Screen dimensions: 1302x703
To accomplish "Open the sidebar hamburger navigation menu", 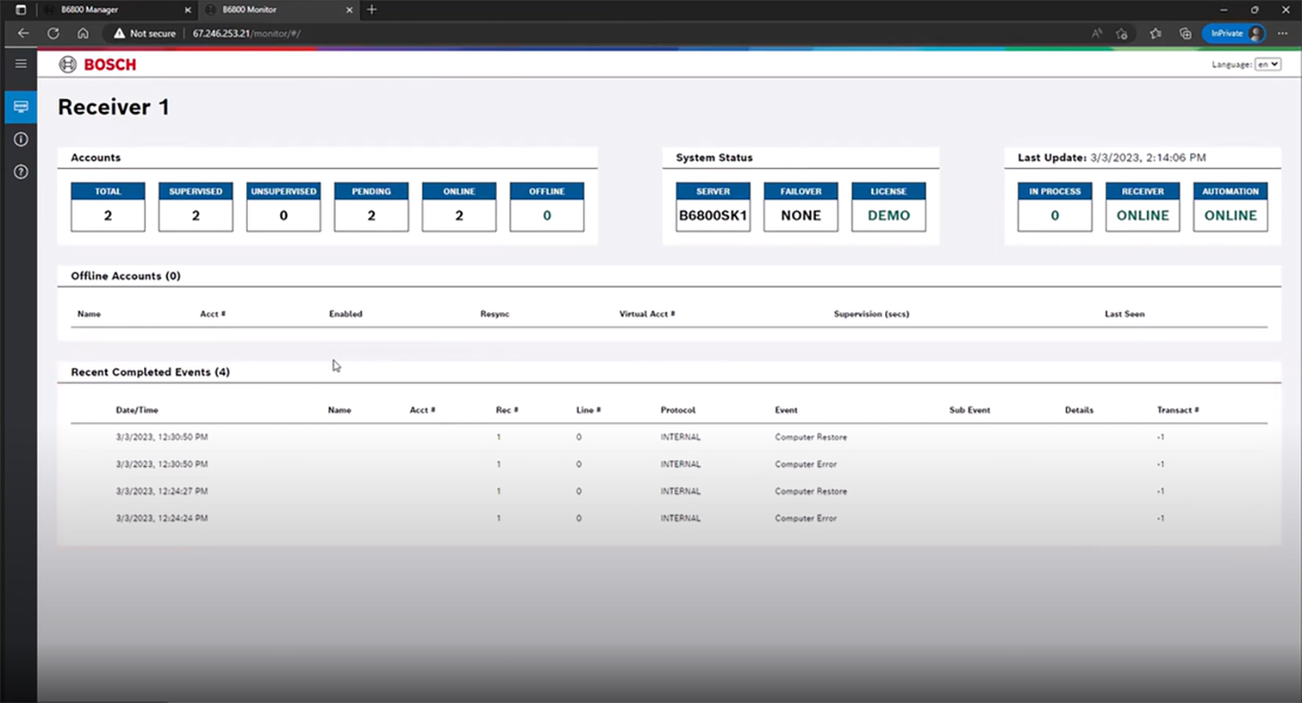I will pyautogui.click(x=20, y=64).
